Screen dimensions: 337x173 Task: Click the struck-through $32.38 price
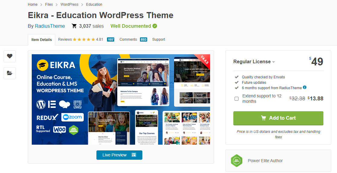tap(297, 98)
